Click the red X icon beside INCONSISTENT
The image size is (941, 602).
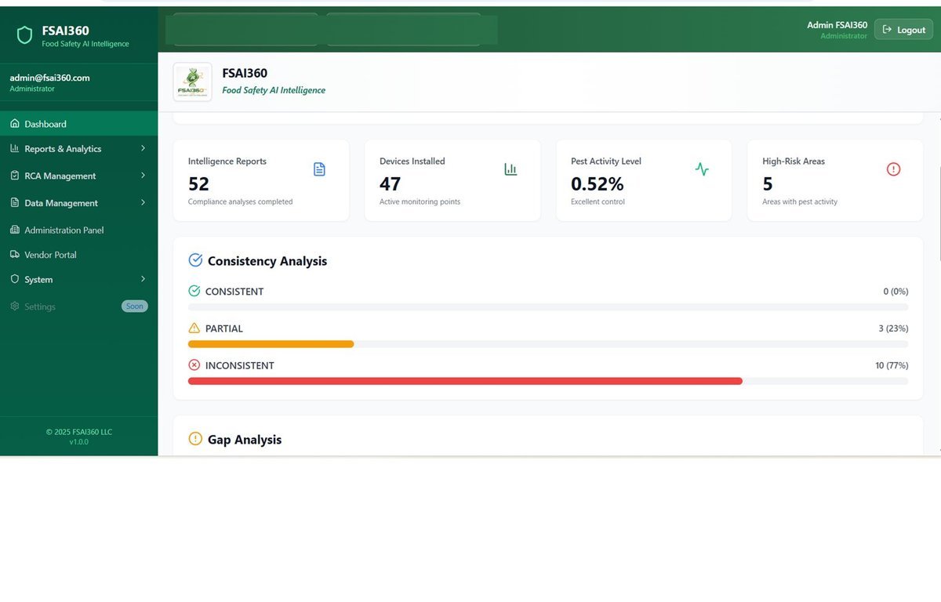click(x=194, y=364)
